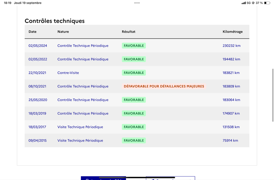
Task: Click the 230232 km mileage value
Action: click(232, 46)
